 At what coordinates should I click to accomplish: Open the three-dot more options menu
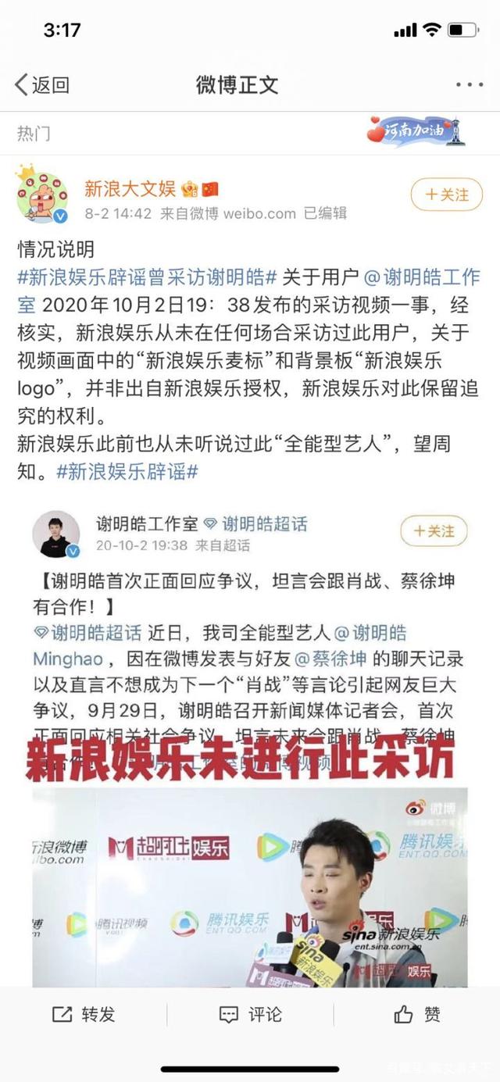[470, 84]
